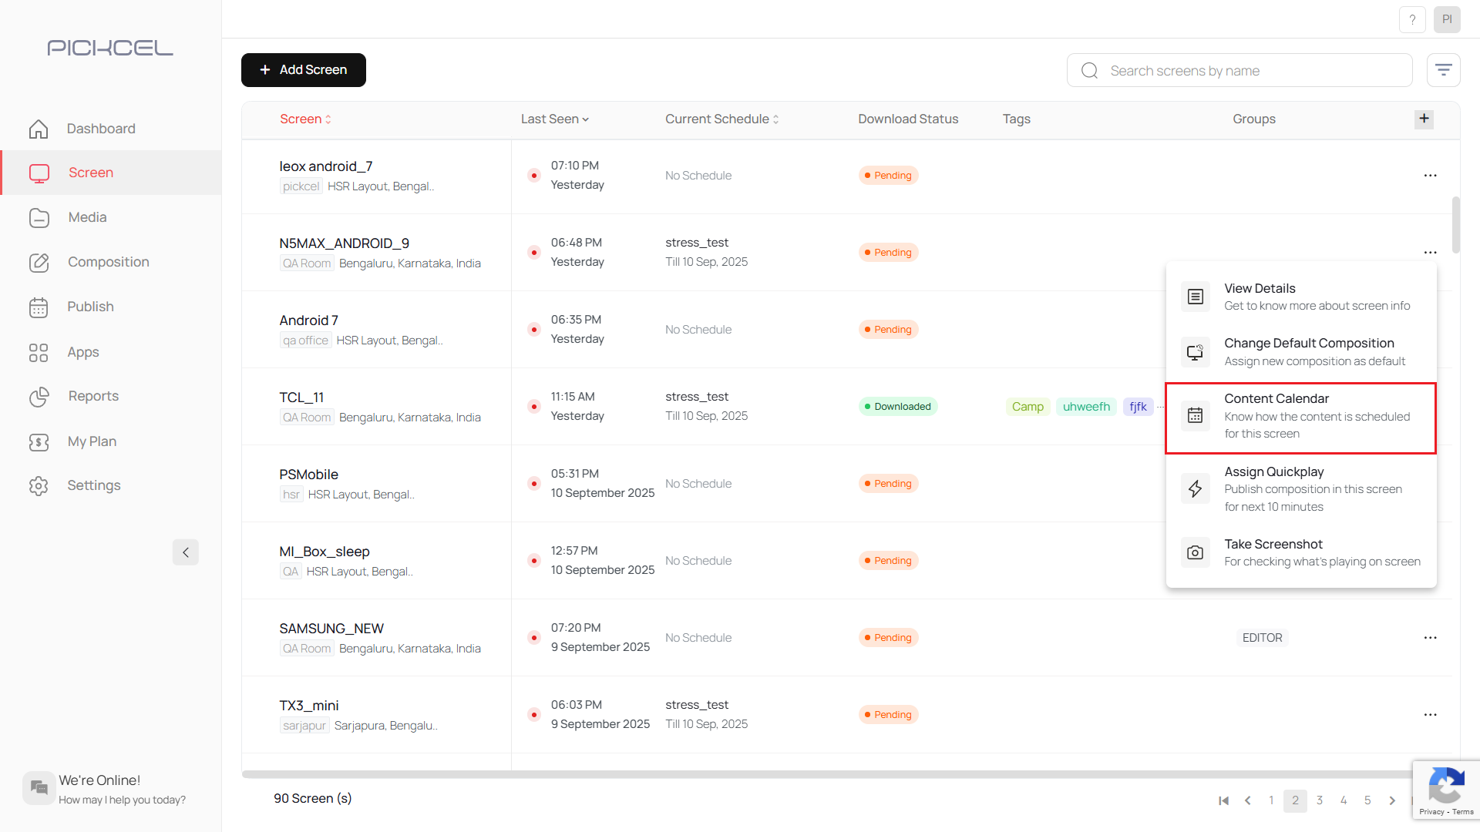Go to page 4 of screens list
1480x832 pixels.
pos(1344,800)
